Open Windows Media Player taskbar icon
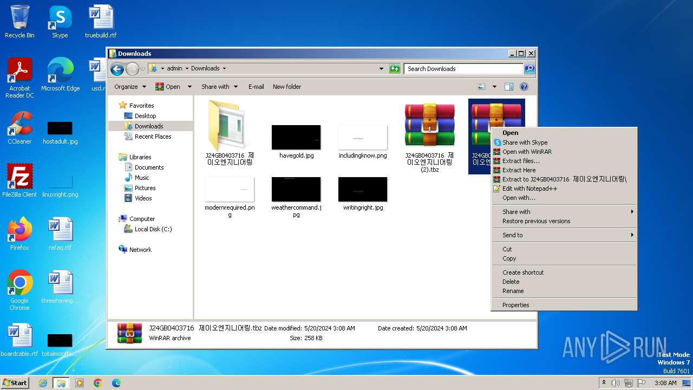The width and height of the screenshot is (693, 390). (80, 383)
